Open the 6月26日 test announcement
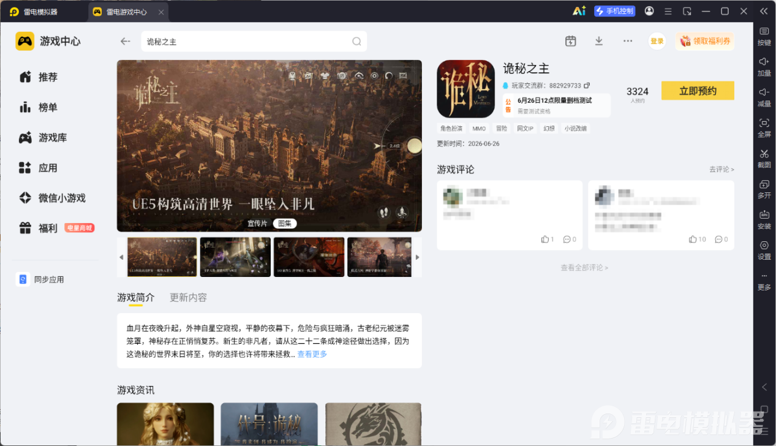Screen dimensions: 776x446 click(557, 105)
